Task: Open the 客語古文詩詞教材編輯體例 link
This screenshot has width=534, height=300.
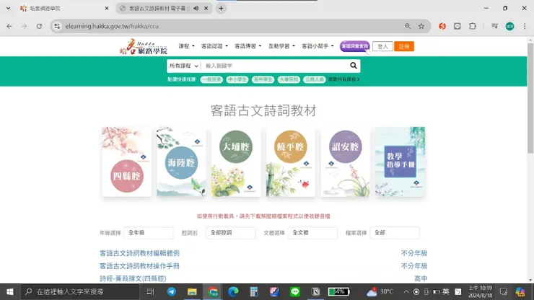Action: pos(139,253)
